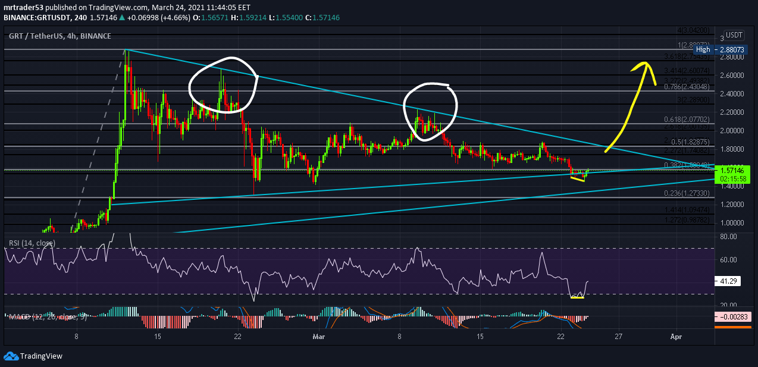Click the 15 date label after Mar
758x367 pixels.
pyautogui.click(x=480, y=336)
